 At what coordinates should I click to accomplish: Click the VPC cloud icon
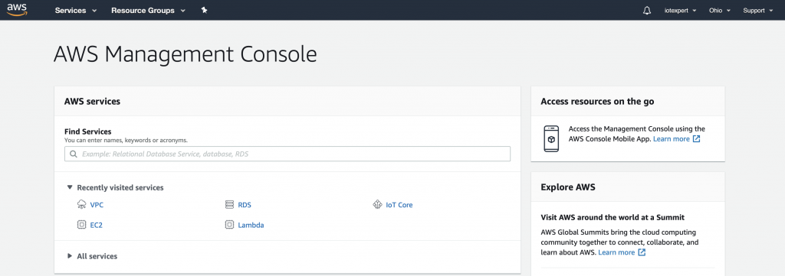click(x=81, y=205)
